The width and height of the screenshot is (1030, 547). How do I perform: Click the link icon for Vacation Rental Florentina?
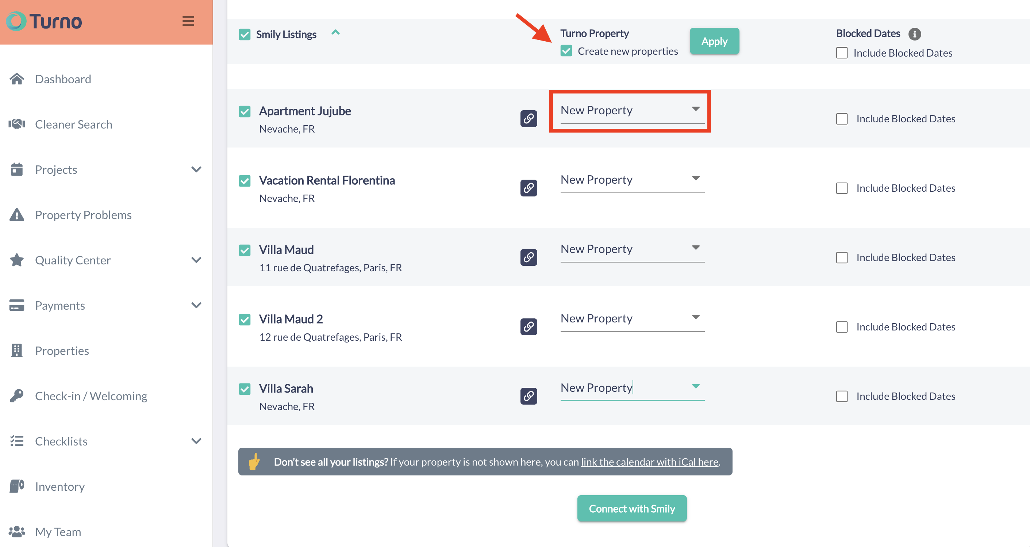tap(528, 188)
